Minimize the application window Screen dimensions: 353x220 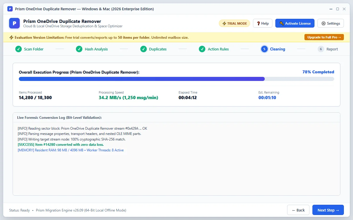(x=331, y=9)
